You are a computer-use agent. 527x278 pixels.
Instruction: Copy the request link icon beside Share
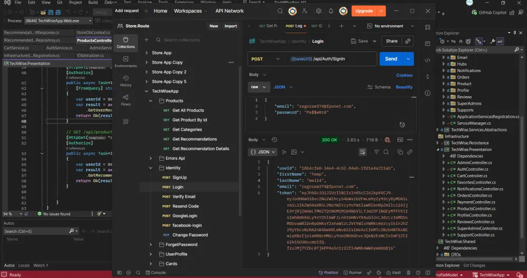point(408,41)
